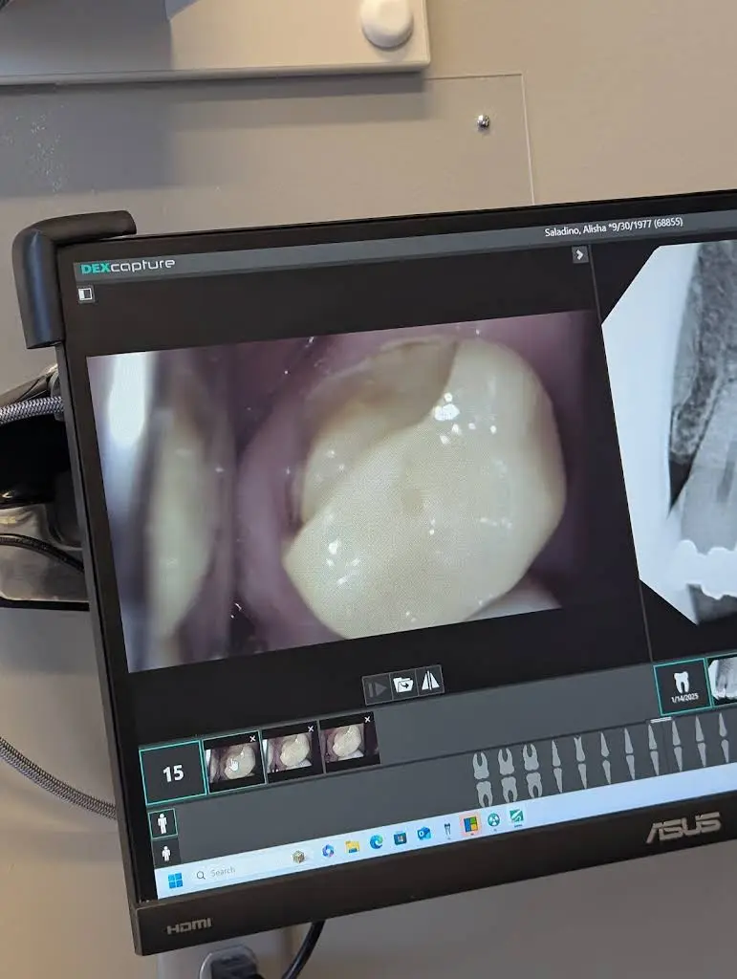The image size is (737, 979).
Task: Open the green taskbar app icon
Action: (517, 816)
